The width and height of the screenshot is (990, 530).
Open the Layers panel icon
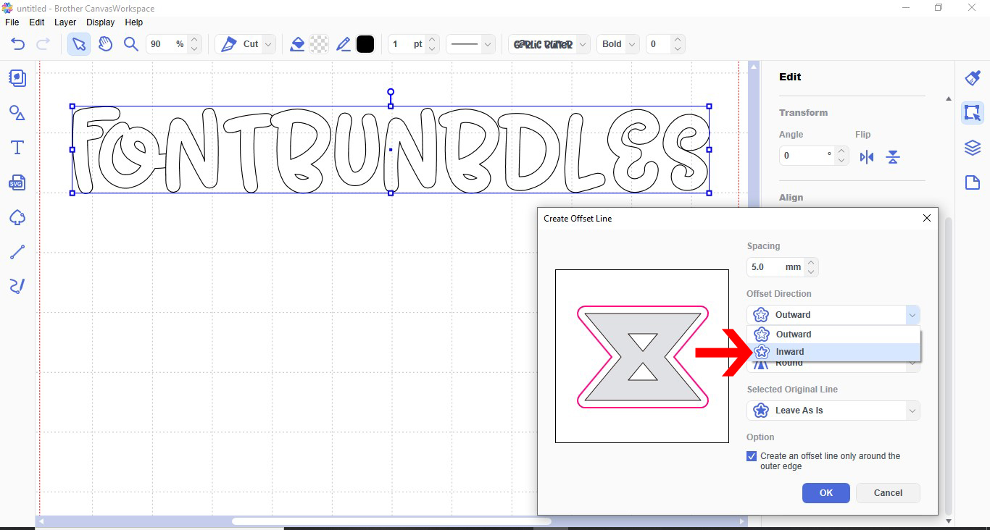click(x=972, y=148)
